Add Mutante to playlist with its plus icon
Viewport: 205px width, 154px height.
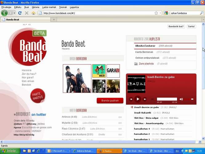(120, 123)
